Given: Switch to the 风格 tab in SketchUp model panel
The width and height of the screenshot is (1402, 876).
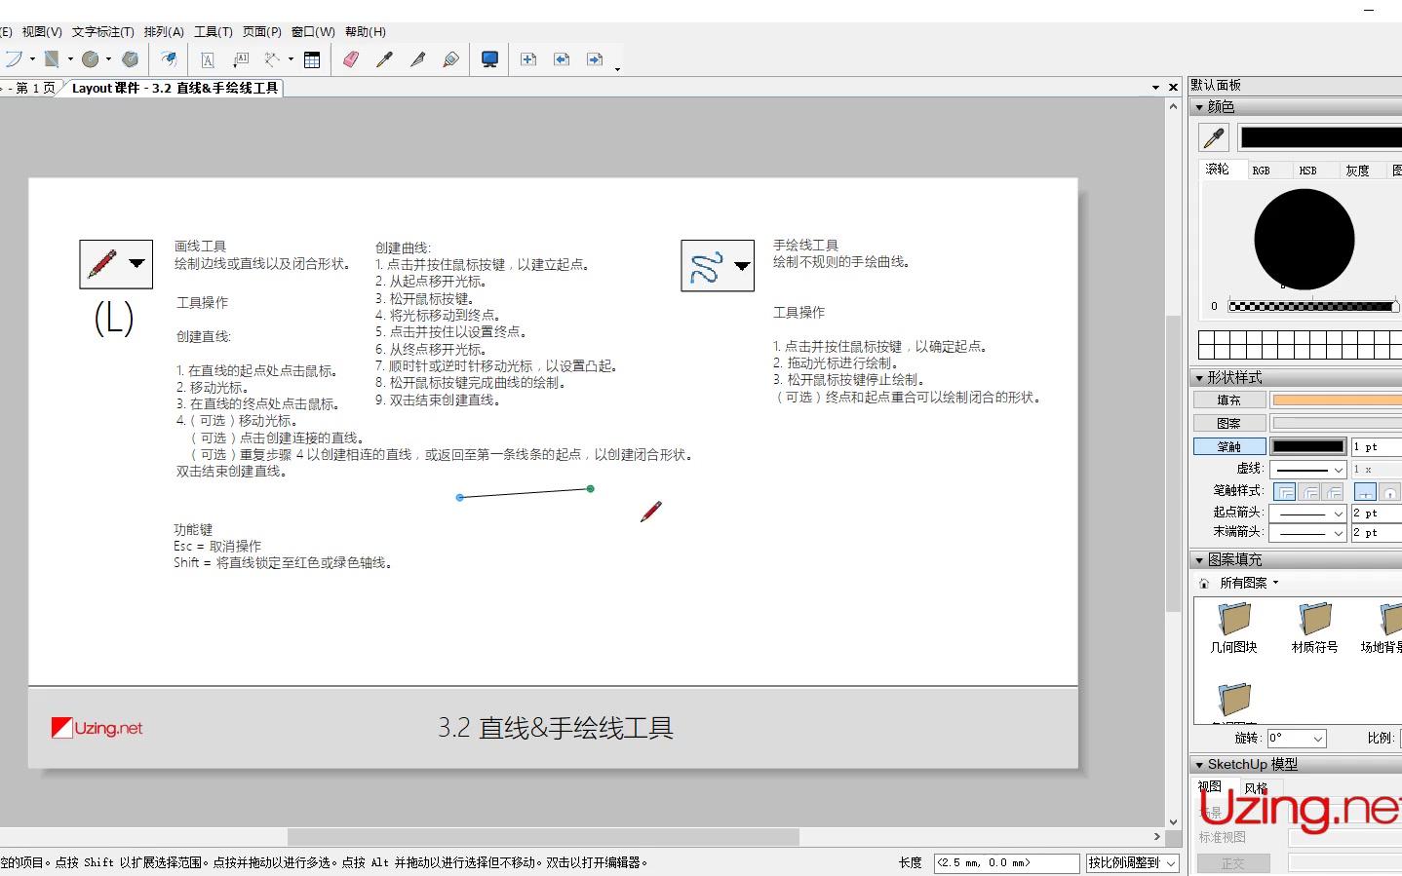Looking at the screenshot, I should coord(1256,786).
